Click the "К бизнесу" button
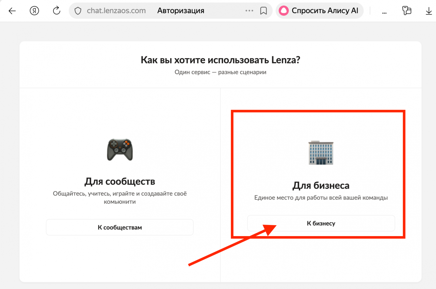The height and width of the screenshot is (289, 436). (321, 223)
